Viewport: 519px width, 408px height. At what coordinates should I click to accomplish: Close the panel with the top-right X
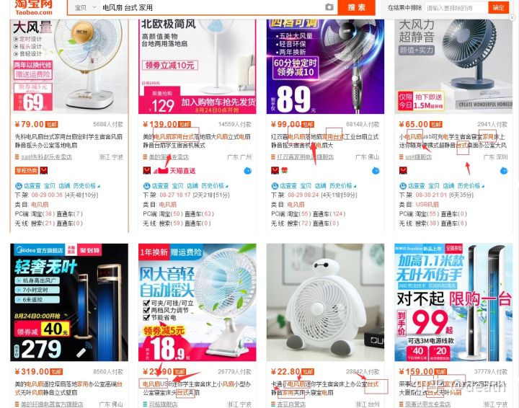click(x=512, y=18)
